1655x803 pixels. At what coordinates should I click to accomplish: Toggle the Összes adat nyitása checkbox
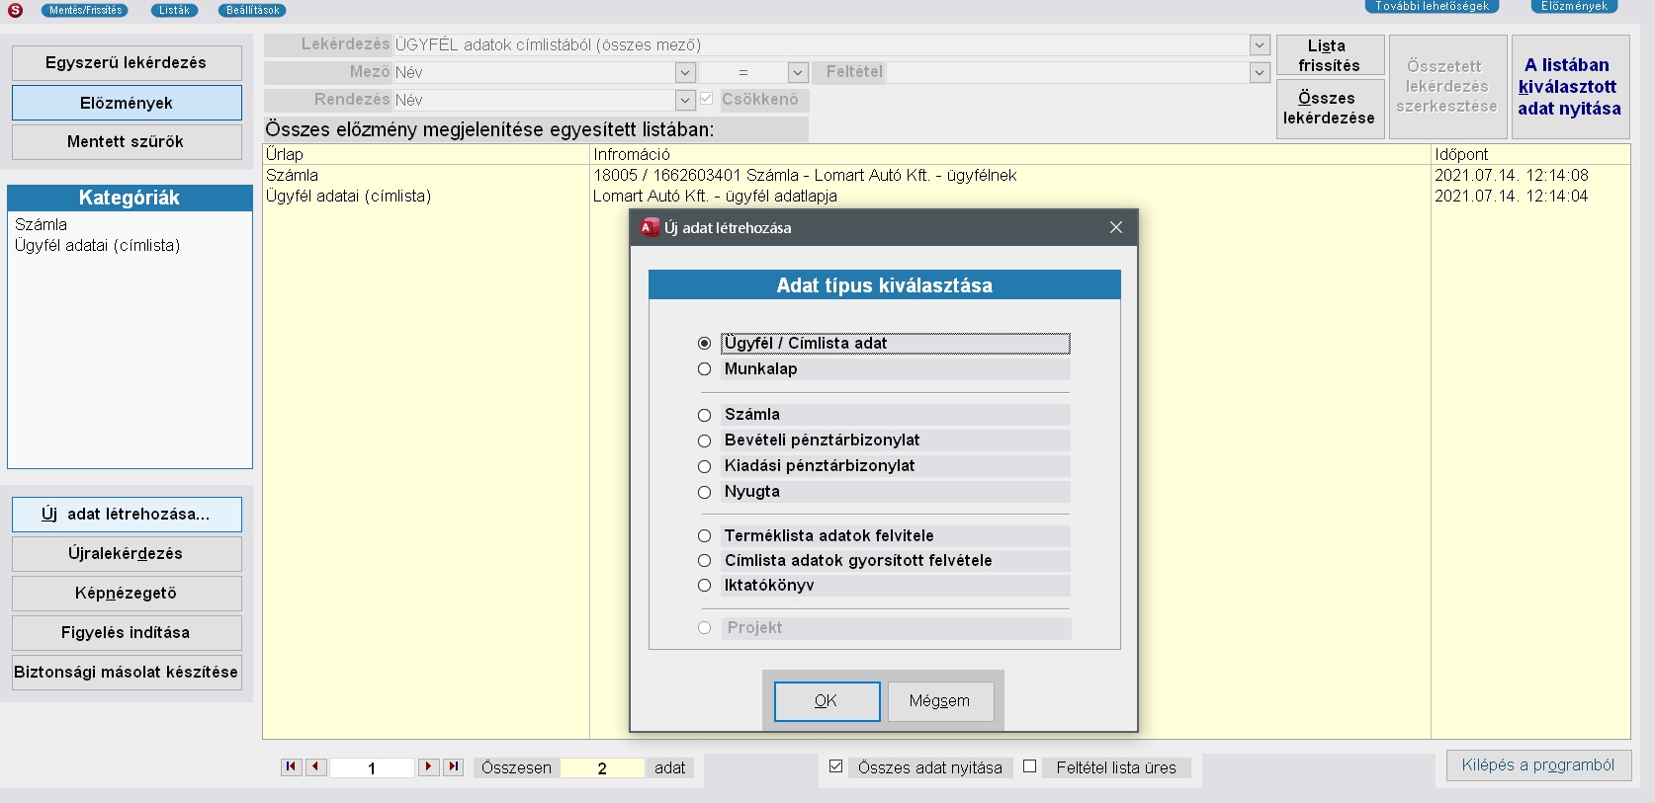(835, 766)
